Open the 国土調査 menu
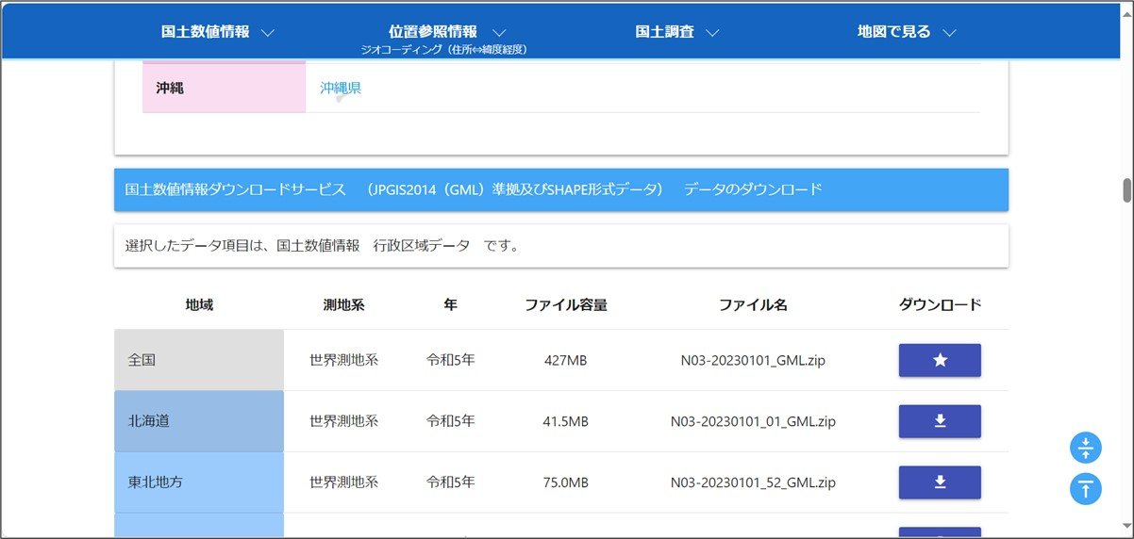Viewport: 1134px width, 539px height. 665,32
